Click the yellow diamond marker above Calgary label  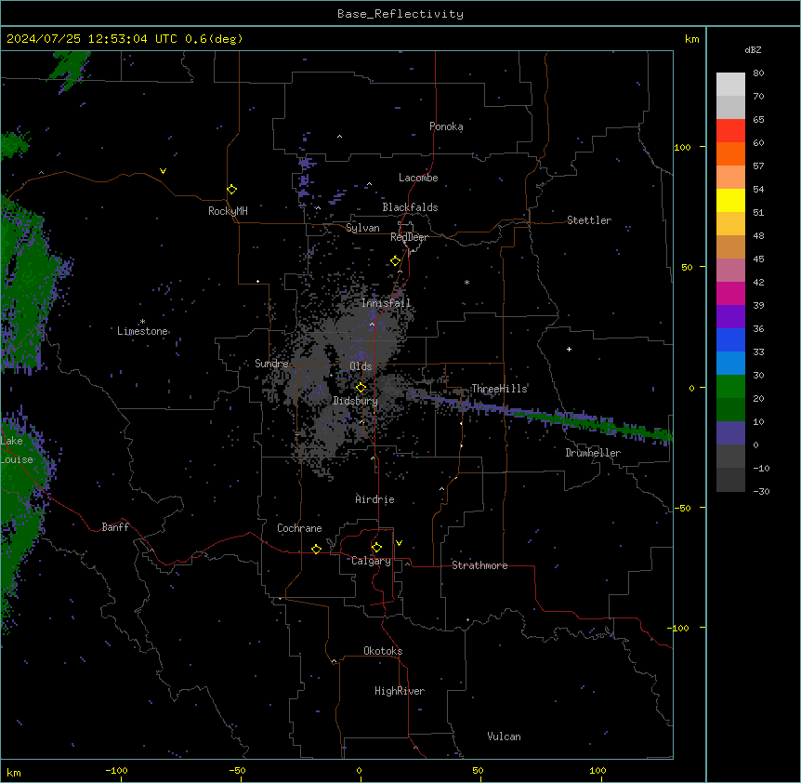(376, 548)
